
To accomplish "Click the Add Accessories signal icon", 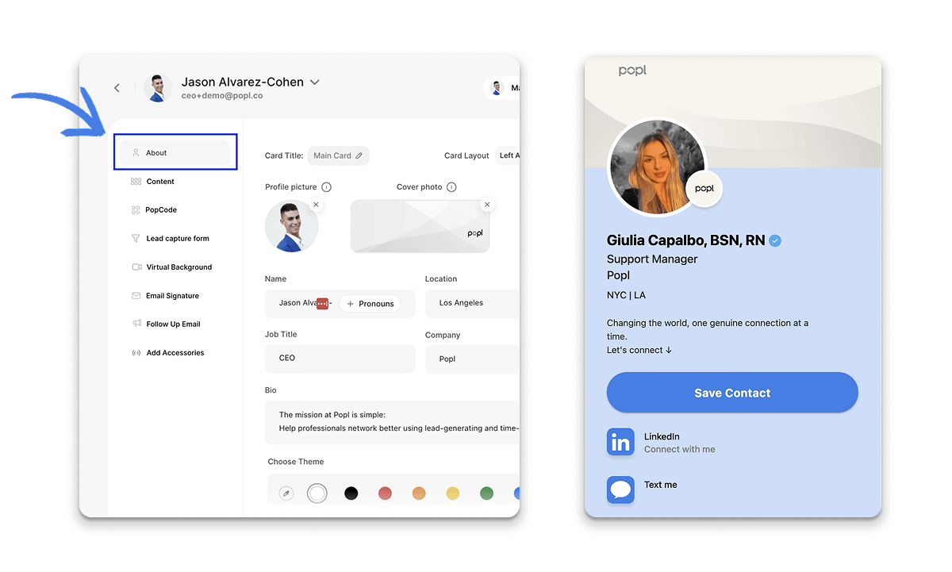I will coord(136,353).
